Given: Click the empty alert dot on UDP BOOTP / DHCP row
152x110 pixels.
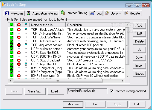Looking at the screenshot, I should pyautogui.click(x=26, y=56).
